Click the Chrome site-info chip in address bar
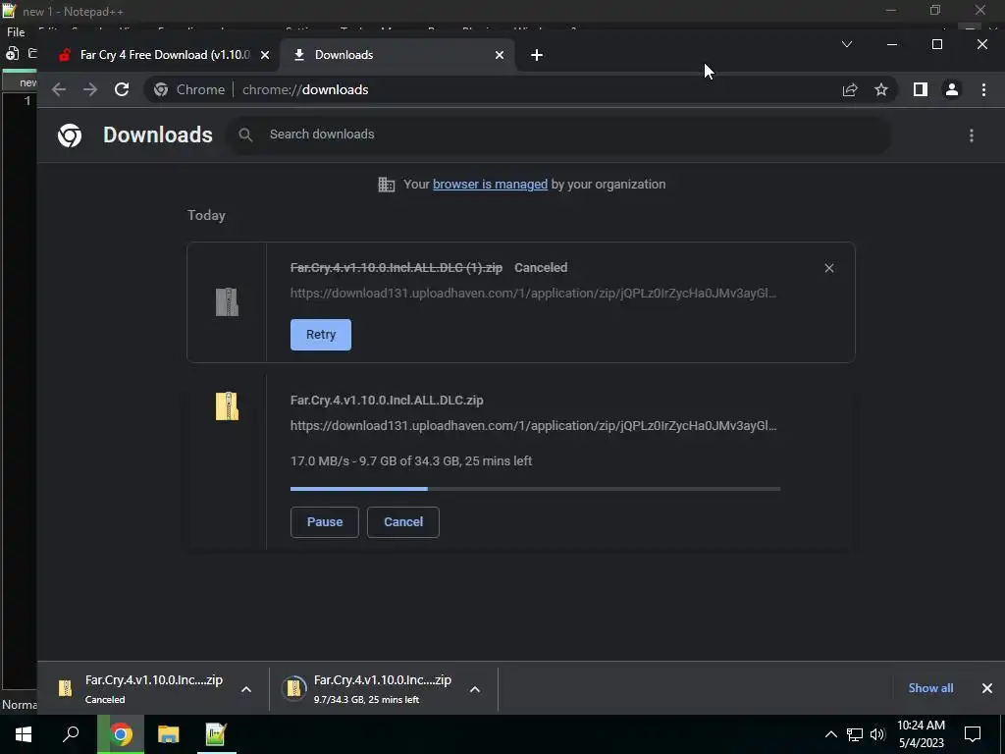 click(189, 89)
